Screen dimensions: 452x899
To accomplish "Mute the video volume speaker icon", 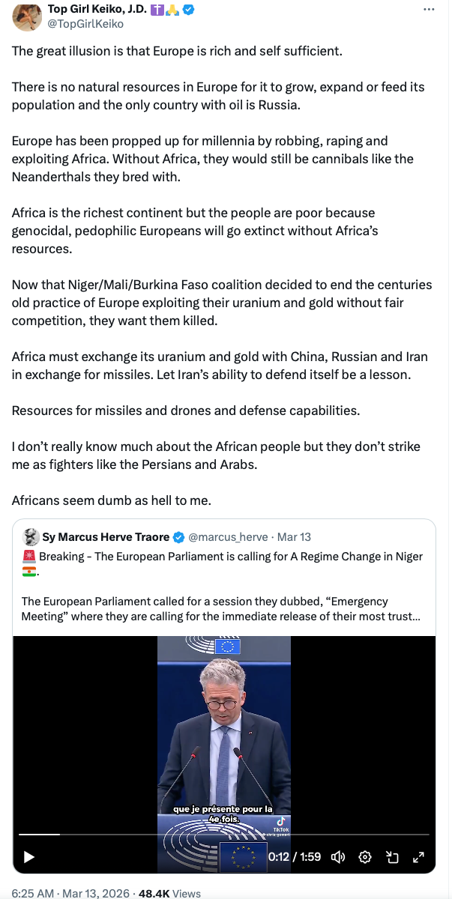I will (338, 857).
